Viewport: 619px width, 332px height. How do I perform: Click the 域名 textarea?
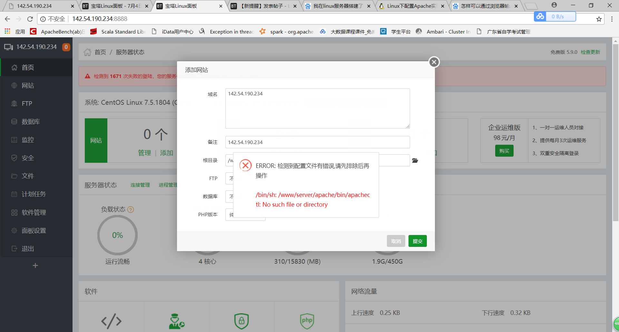point(318,108)
